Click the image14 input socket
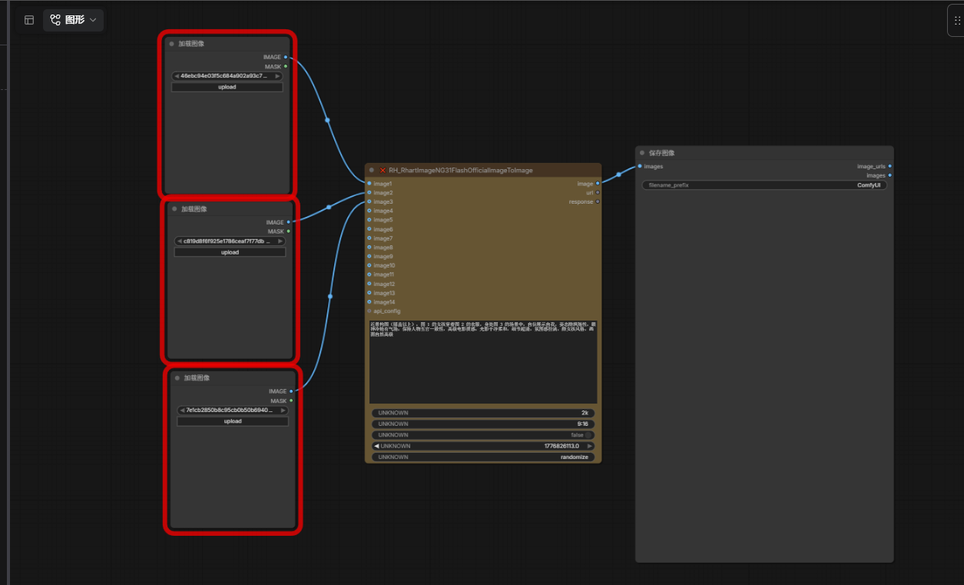964x585 pixels. point(369,302)
